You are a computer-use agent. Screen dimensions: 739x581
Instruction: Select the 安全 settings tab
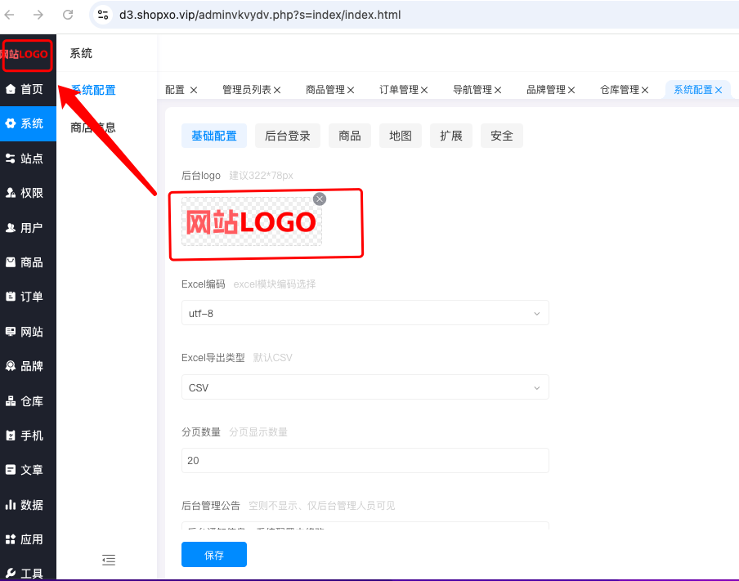pos(502,136)
